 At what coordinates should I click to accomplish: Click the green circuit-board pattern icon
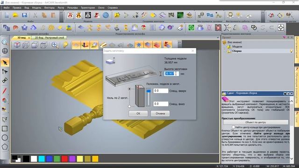pos(180,15)
